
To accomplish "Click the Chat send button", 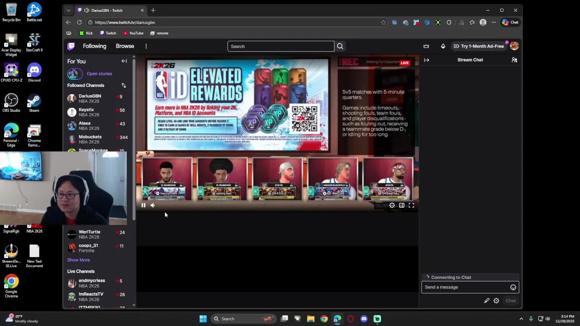I will pos(511,301).
